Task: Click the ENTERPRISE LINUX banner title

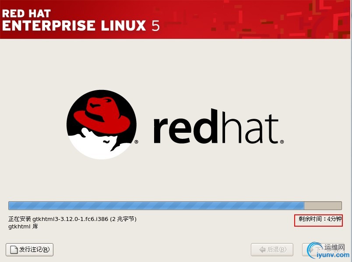Action: [x=81, y=25]
